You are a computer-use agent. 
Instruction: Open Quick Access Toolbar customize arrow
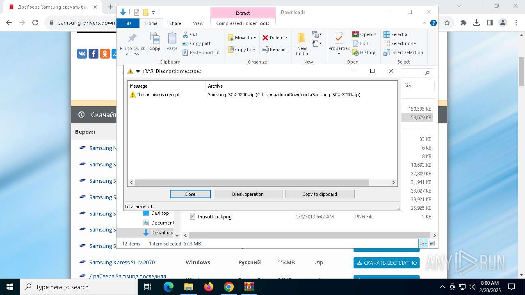tap(153, 13)
